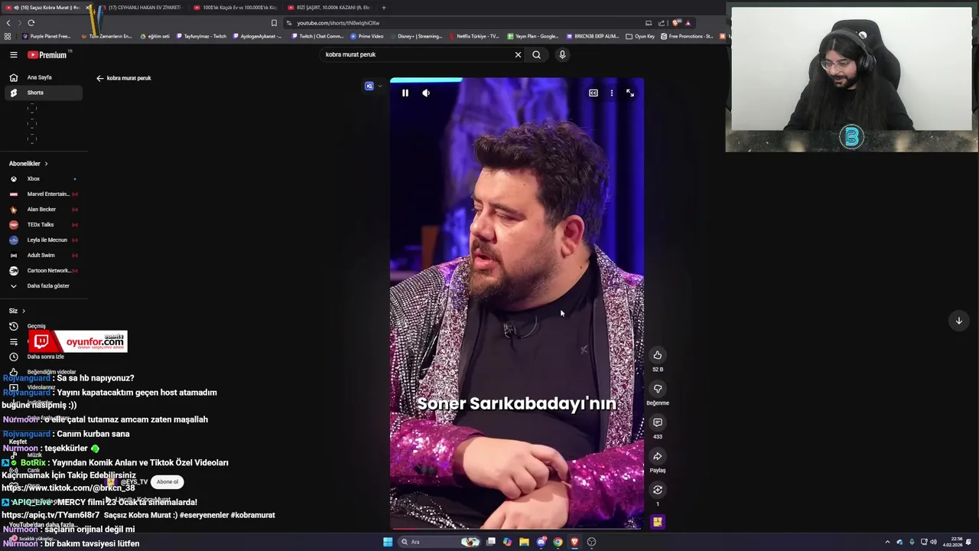The image size is (979, 551).
Task: Share the Short via Paylaş icon
Action: point(658,456)
